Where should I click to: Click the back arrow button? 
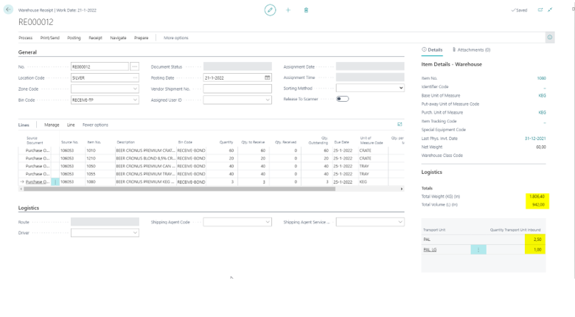8,10
